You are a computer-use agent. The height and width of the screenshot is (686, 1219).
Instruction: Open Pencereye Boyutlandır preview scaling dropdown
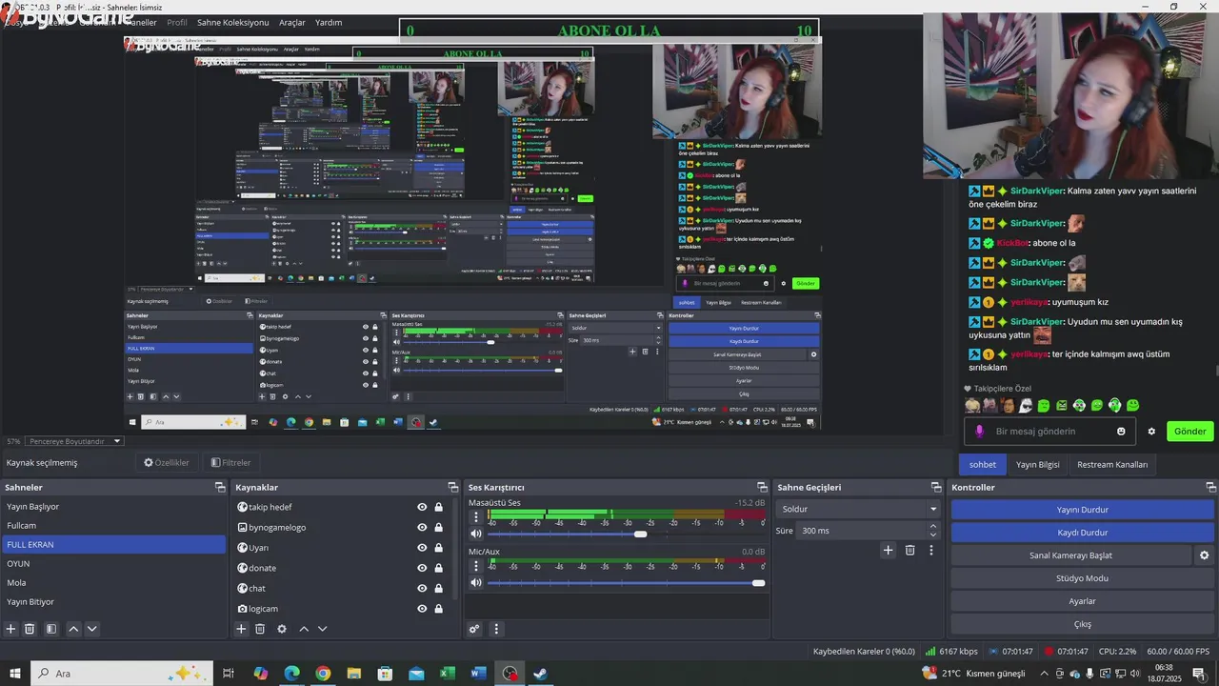click(75, 441)
